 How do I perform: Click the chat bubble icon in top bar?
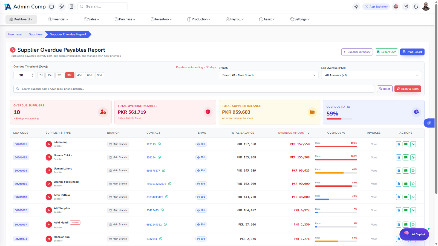(x=62, y=7)
